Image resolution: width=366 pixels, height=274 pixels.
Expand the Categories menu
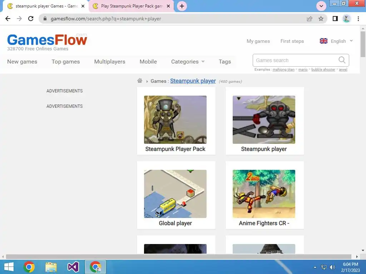[188, 61]
